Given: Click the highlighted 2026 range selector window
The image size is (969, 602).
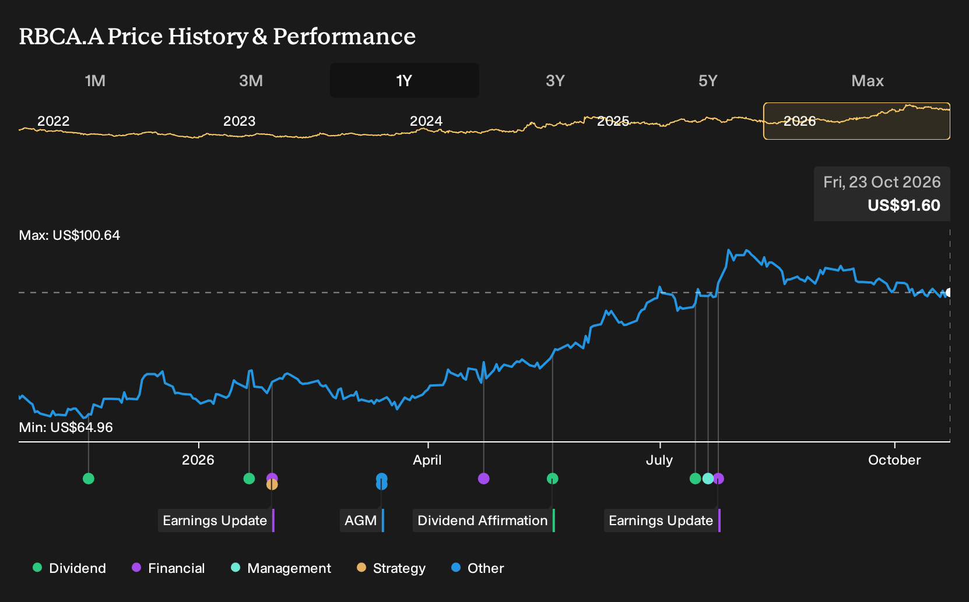Looking at the screenshot, I should [x=857, y=121].
